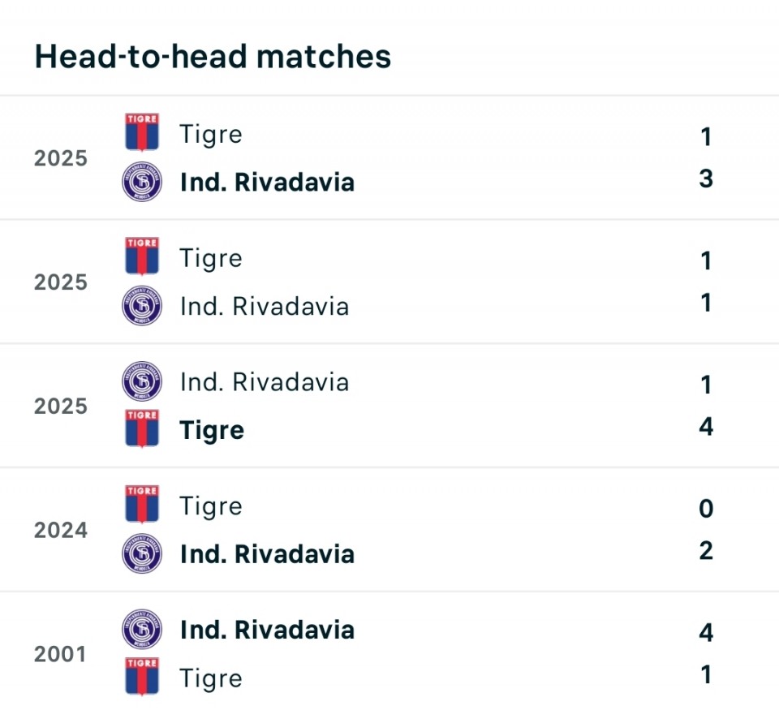Select Ind. Rivadavia's crest in Tigre's 4-1 win

coord(142,381)
